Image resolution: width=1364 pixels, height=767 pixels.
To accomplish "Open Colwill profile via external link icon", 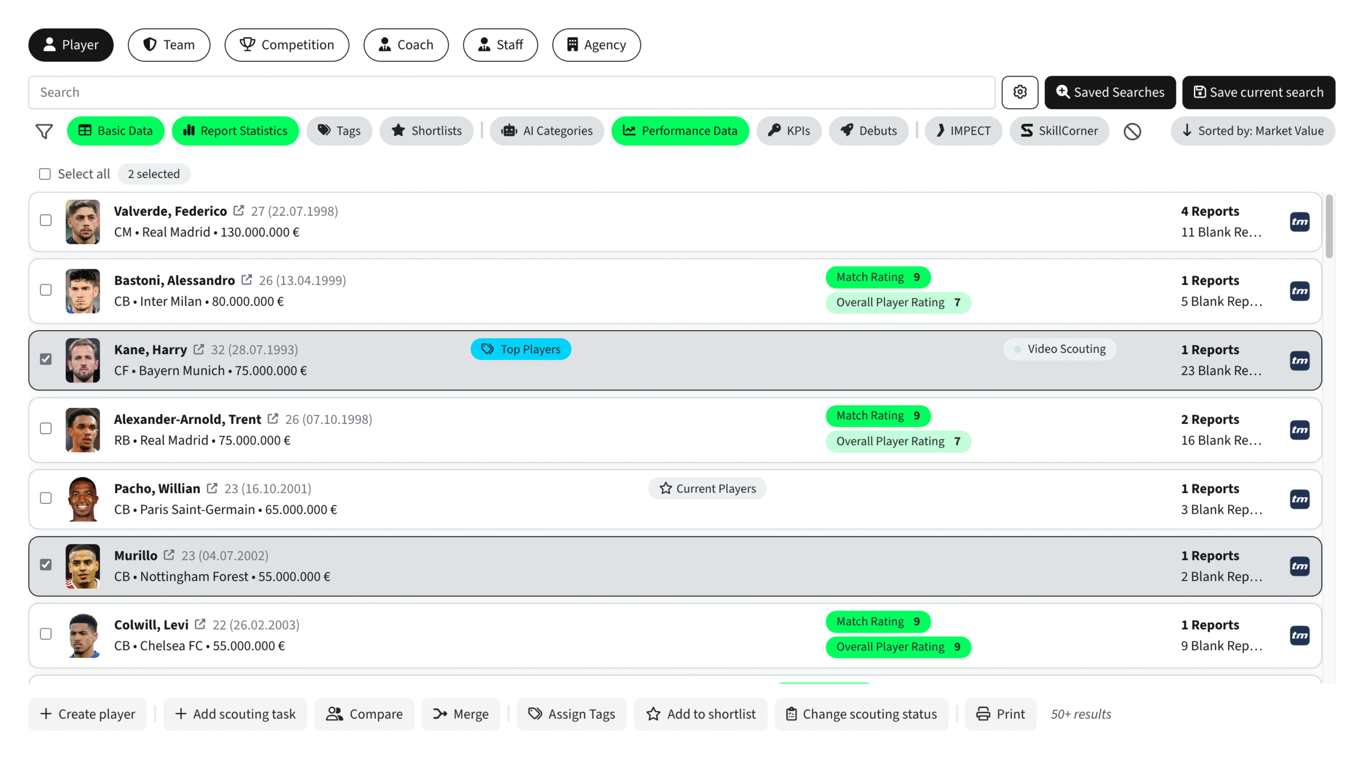I will tap(200, 624).
